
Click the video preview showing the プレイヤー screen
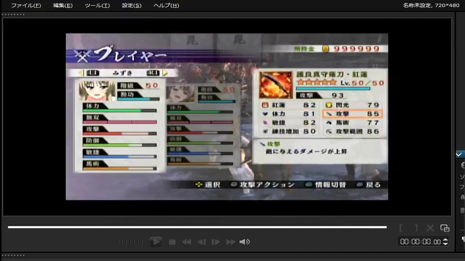[227, 116]
